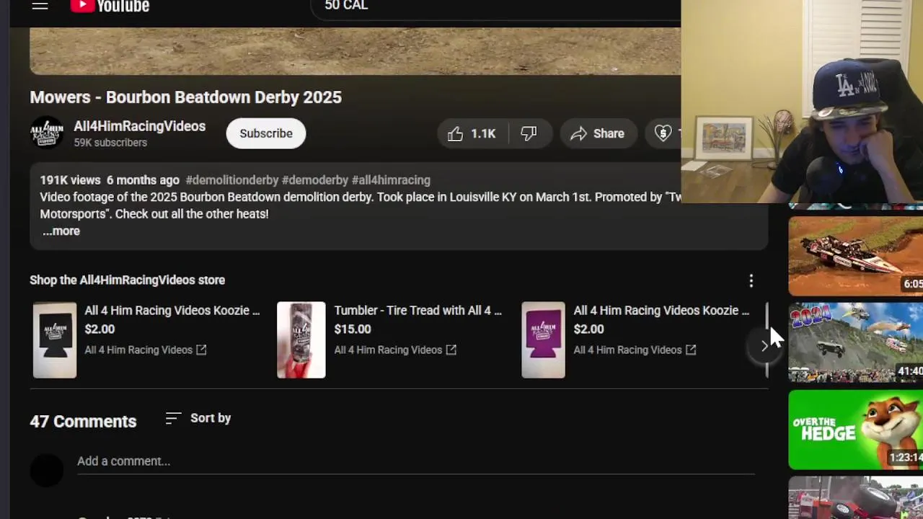Image resolution: width=923 pixels, height=519 pixels.
Task: Open the user avatar beside comment box
Action: coord(47,469)
